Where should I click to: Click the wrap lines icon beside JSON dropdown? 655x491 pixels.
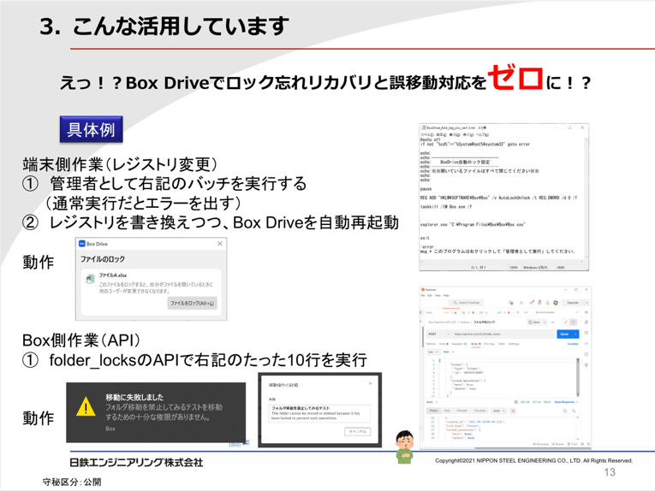513,411
